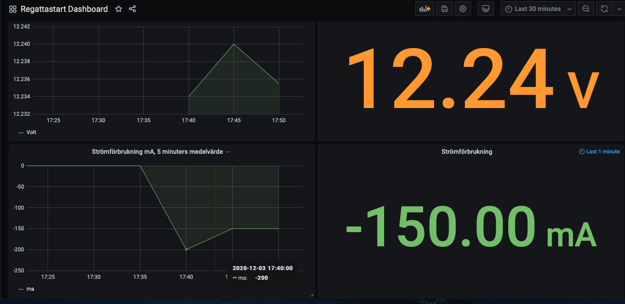Image resolution: width=625 pixels, height=304 pixels.
Task: Add a new panel to the dashboard
Action: [424, 9]
